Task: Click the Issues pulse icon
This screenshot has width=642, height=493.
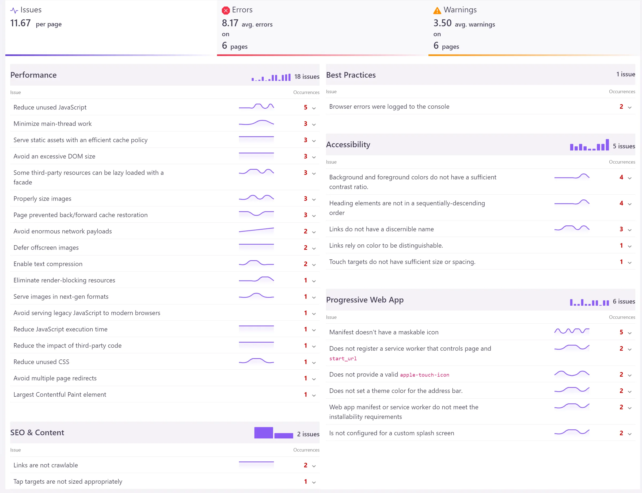Action: click(14, 10)
